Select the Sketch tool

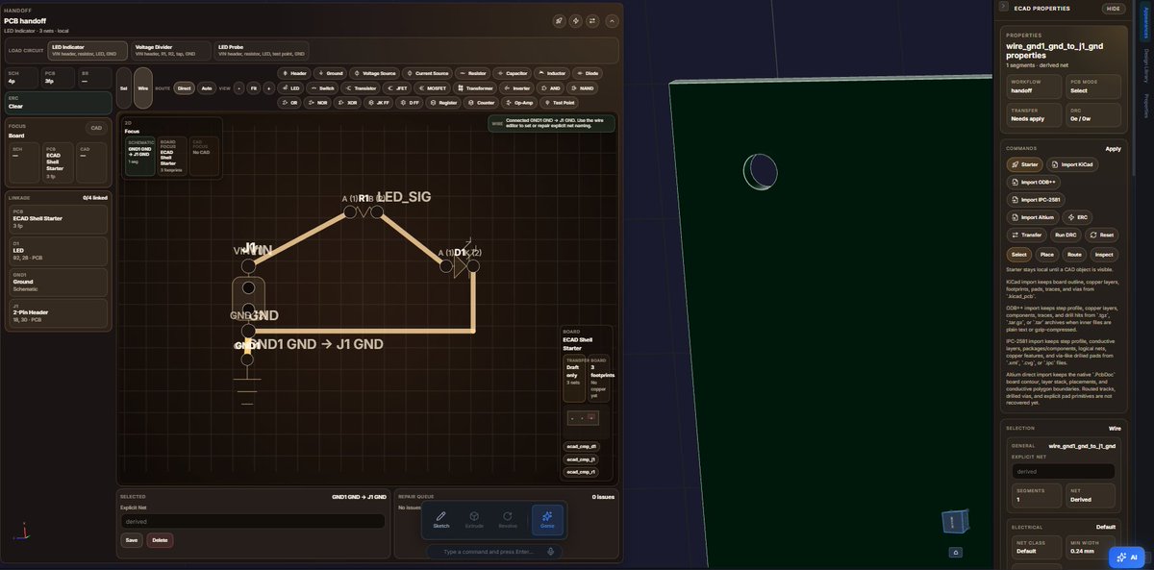pos(441,520)
